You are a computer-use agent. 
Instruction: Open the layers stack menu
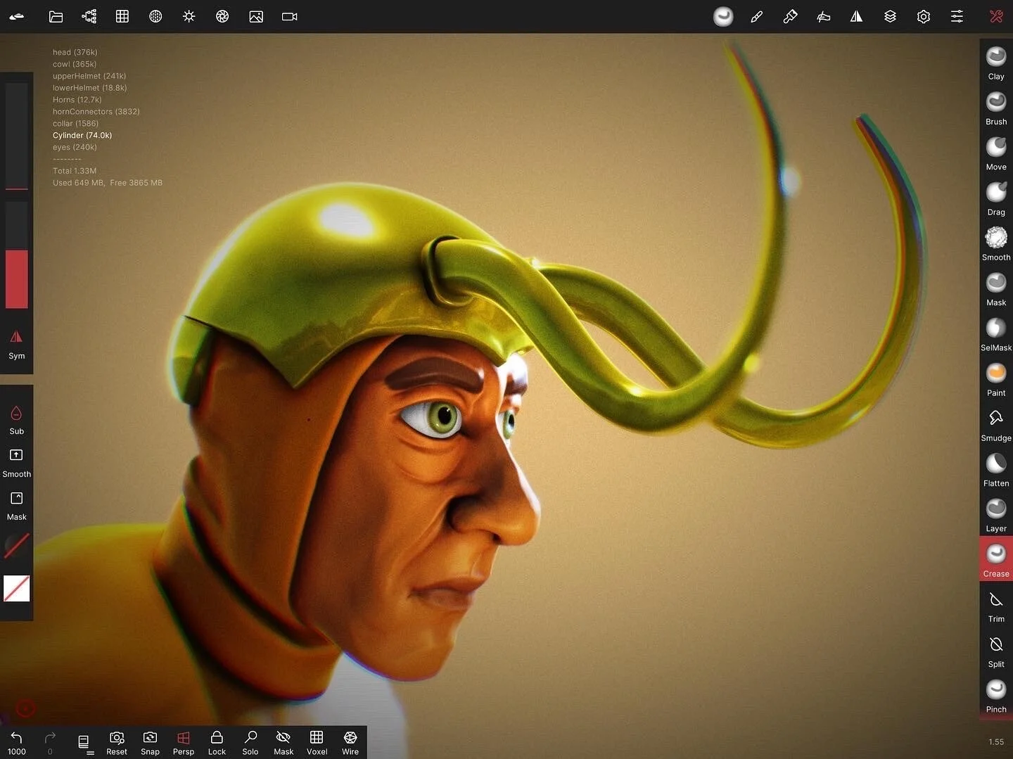tap(890, 16)
